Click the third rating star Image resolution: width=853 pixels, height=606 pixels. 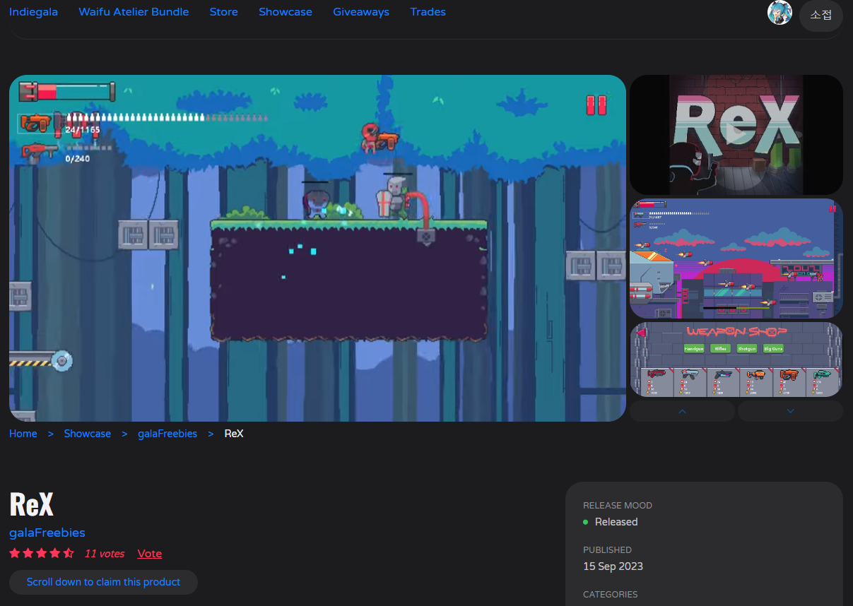tap(42, 553)
